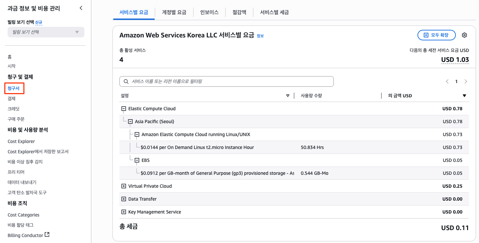This screenshot has width=479, height=243.
Task: Click the 모두 확장 button
Action: click(437, 35)
